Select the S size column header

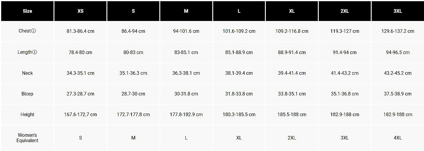[133, 11]
